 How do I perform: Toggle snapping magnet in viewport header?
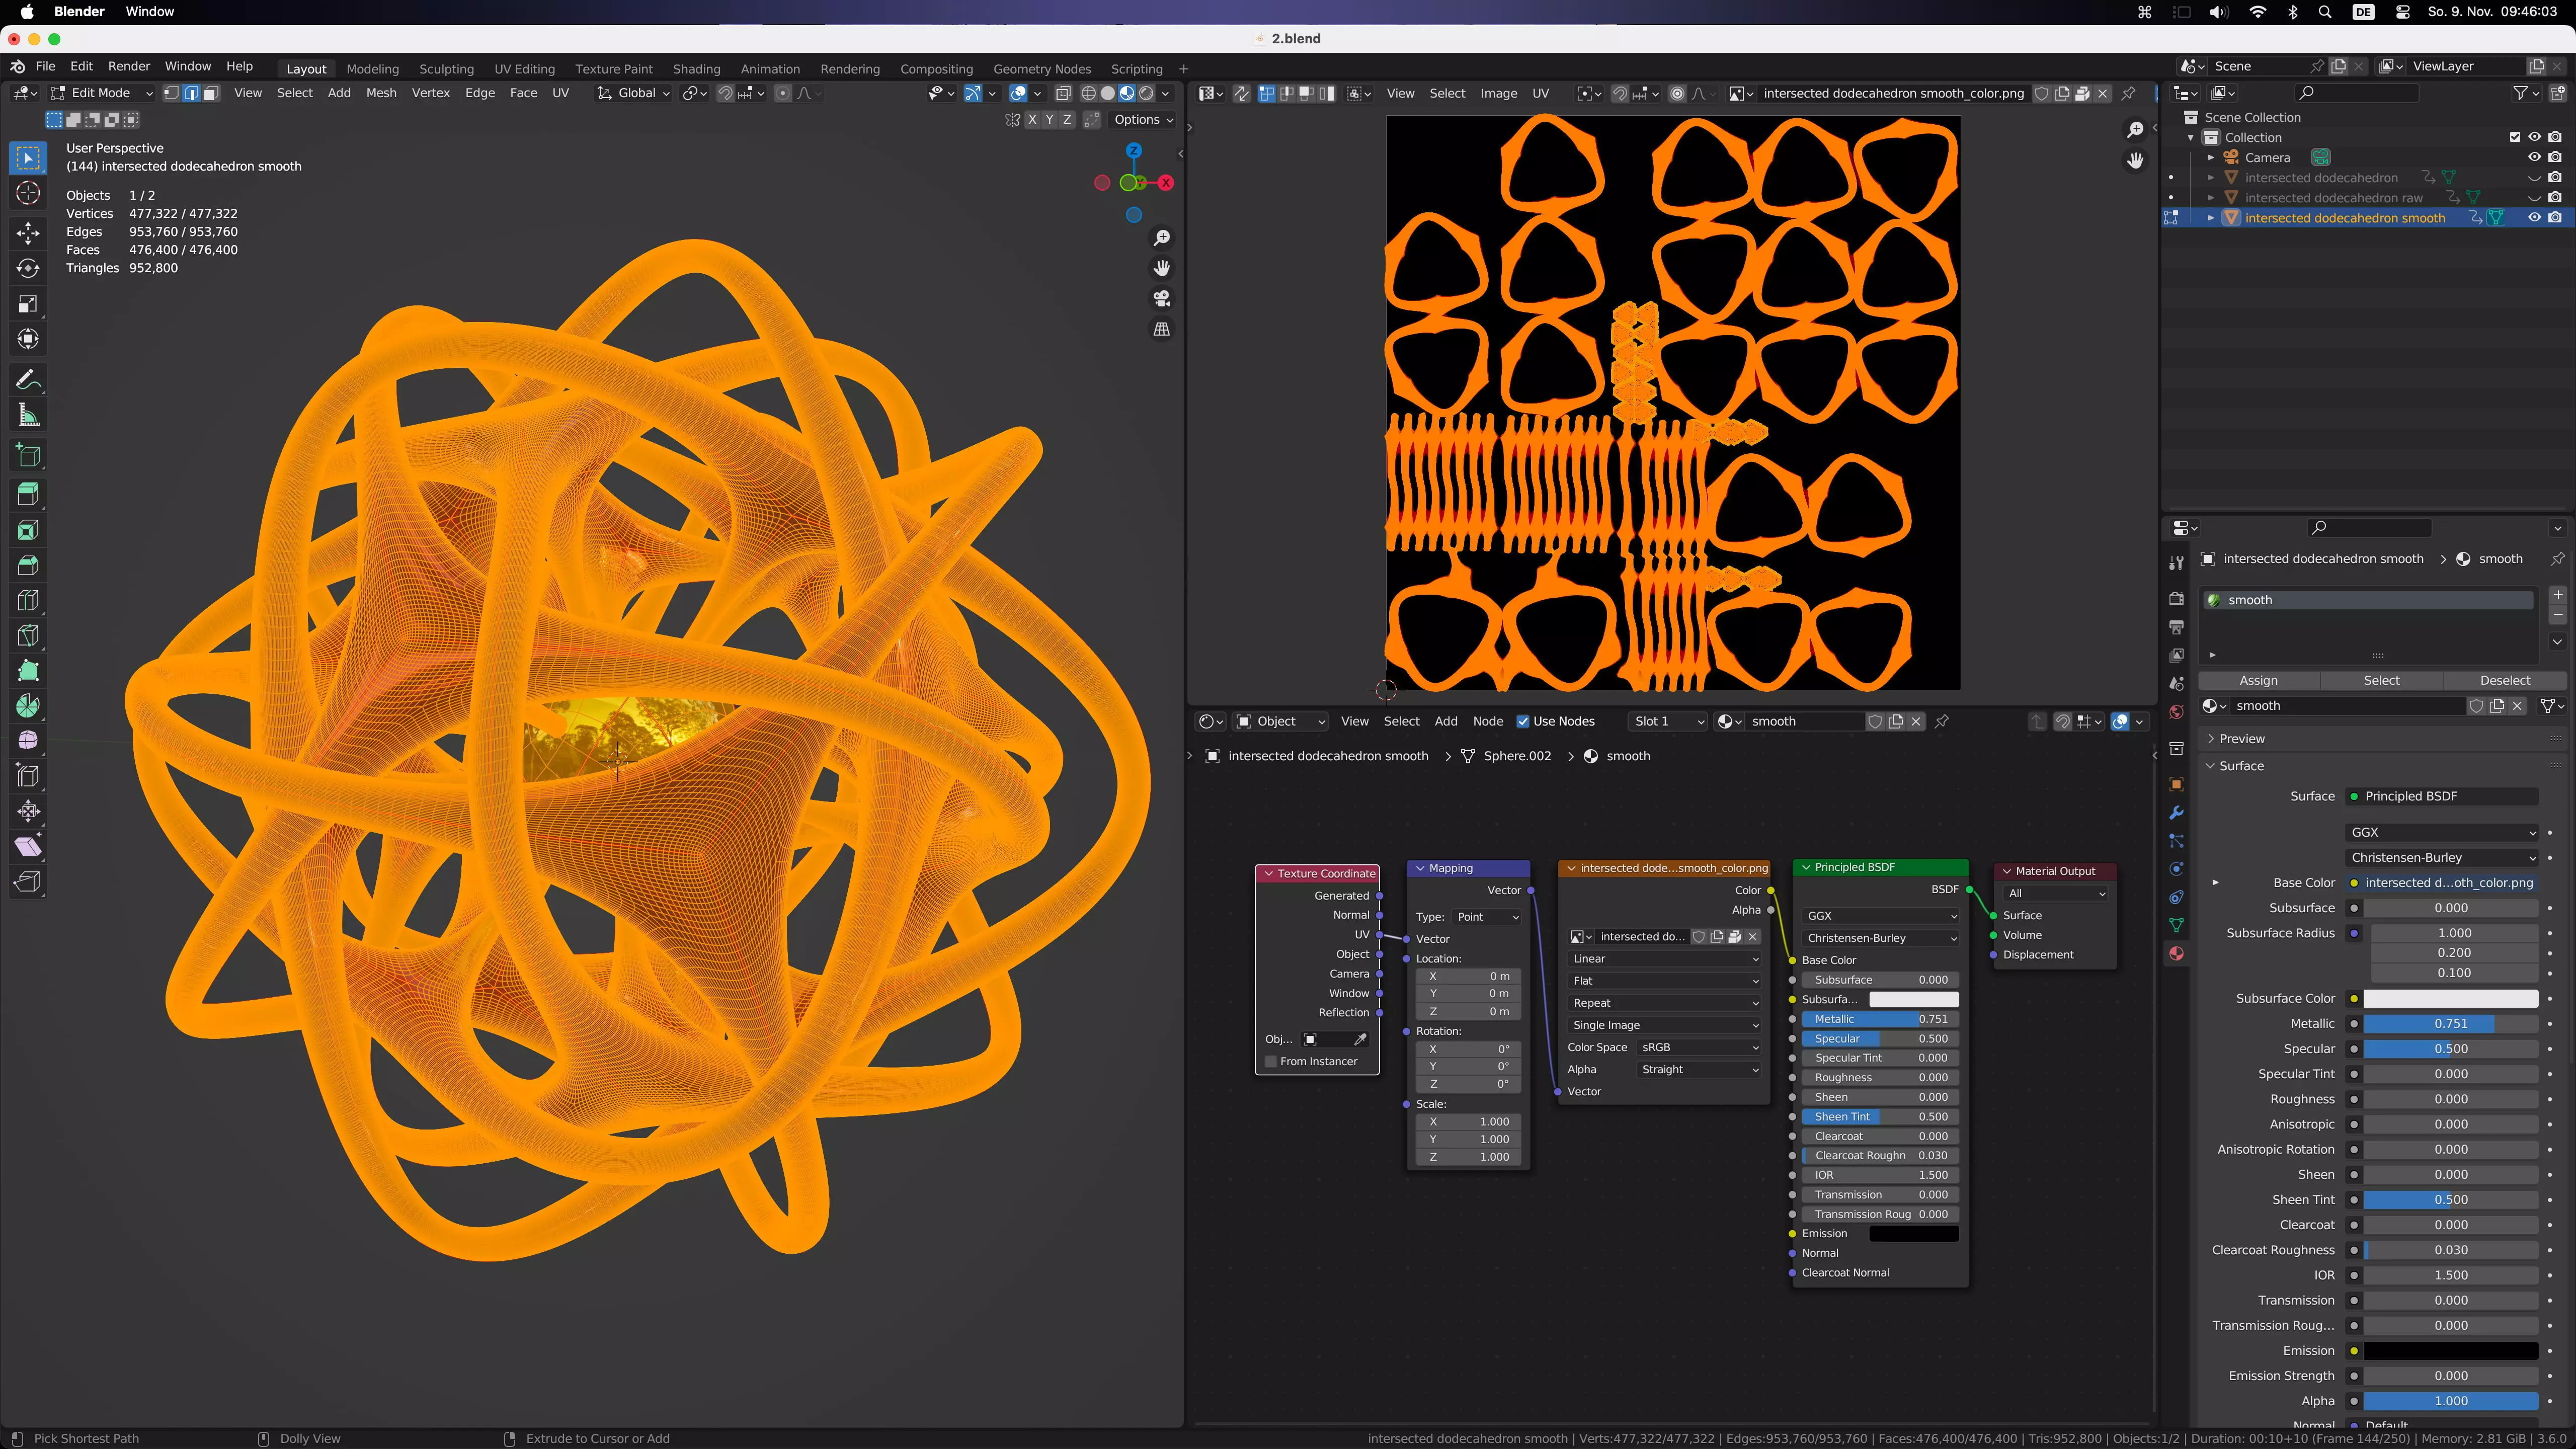pyautogui.click(x=726, y=93)
